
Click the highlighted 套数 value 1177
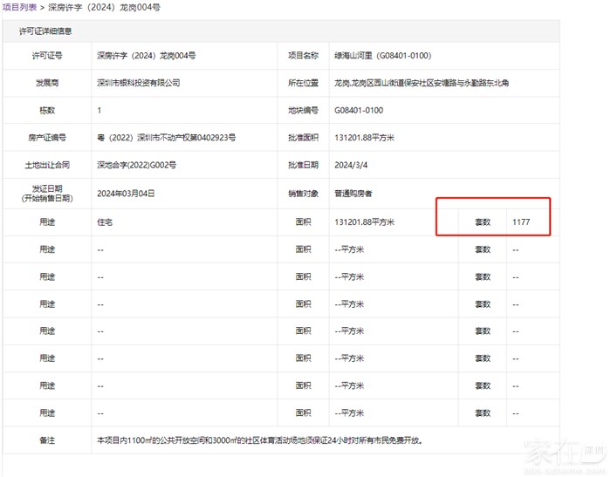point(522,222)
